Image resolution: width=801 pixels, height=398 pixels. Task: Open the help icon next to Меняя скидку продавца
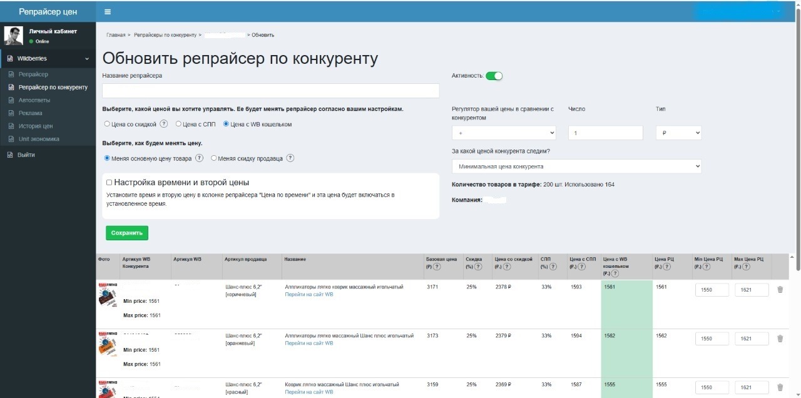[290, 158]
